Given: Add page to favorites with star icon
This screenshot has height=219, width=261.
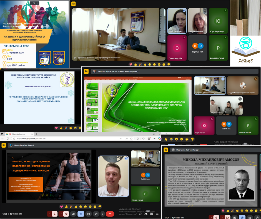Looking at the screenshot, I should 131,138.
